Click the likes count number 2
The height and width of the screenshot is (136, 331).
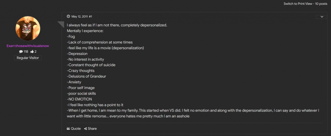(36, 52)
